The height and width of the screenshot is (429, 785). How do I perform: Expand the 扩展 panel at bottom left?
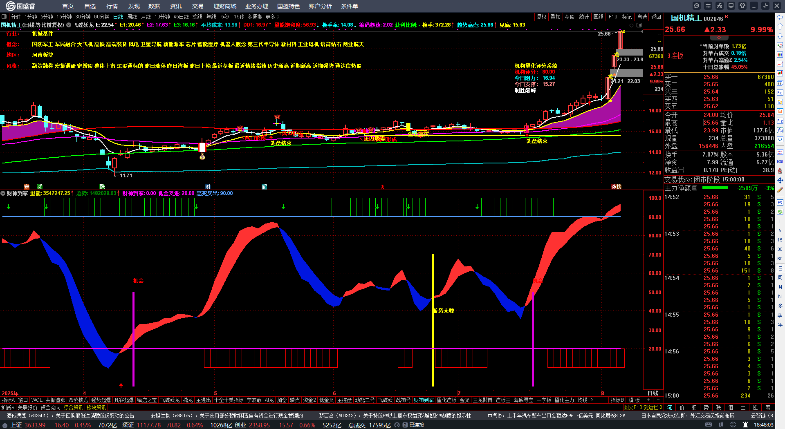[8, 407]
